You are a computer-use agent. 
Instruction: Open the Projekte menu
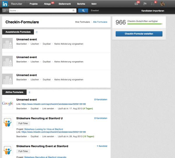click(34, 4)
